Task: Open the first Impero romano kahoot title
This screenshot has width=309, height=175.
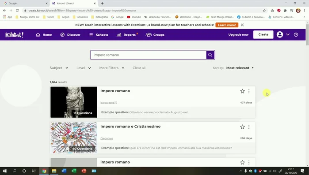Action: point(115,91)
